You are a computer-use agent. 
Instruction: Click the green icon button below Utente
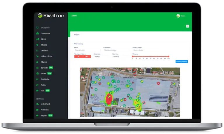[187, 26]
